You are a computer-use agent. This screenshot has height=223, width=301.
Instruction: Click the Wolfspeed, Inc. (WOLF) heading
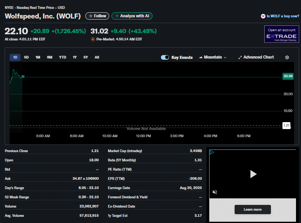click(x=42, y=16)
